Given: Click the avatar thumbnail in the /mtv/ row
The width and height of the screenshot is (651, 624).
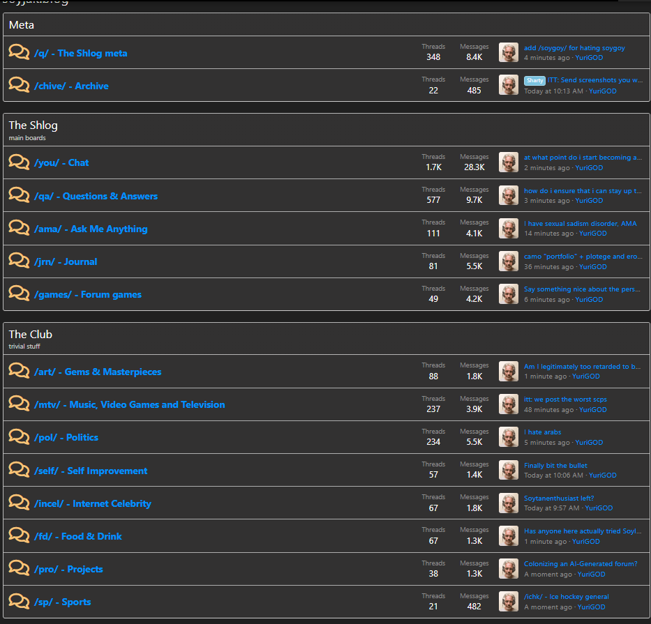Looking at the screenshot, I should [x=509, y=404].
